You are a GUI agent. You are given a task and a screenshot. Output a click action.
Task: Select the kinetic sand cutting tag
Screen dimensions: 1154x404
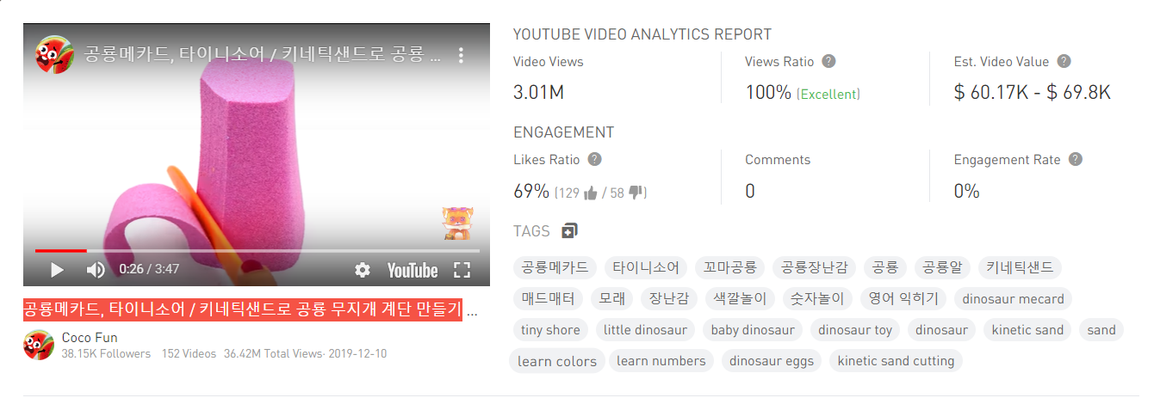pos(896,361)
